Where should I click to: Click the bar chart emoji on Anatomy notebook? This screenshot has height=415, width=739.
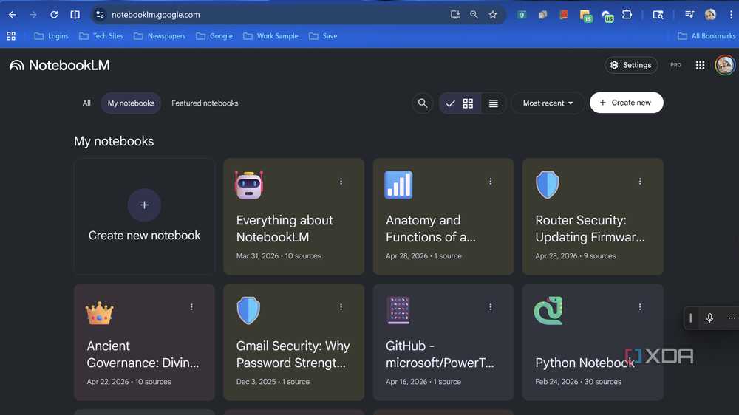tap(398, 185)
